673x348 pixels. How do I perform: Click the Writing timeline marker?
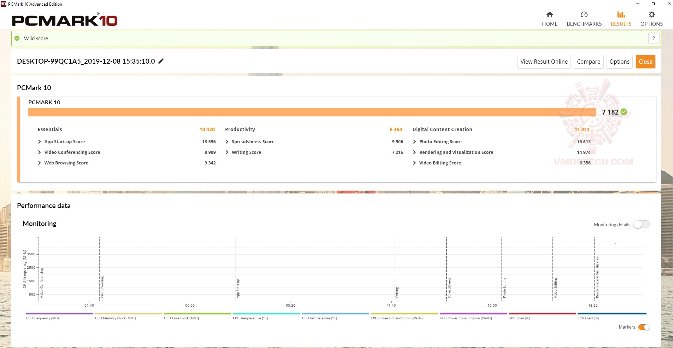tap(397, 292)
